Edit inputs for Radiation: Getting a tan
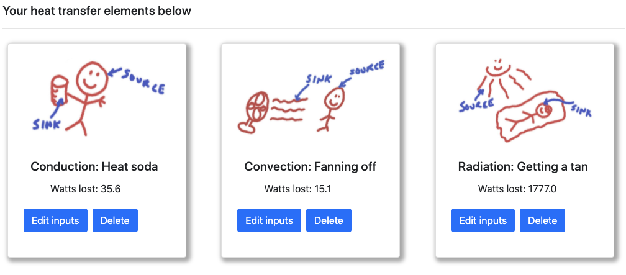The image size is (626, 275). (483, 220)
